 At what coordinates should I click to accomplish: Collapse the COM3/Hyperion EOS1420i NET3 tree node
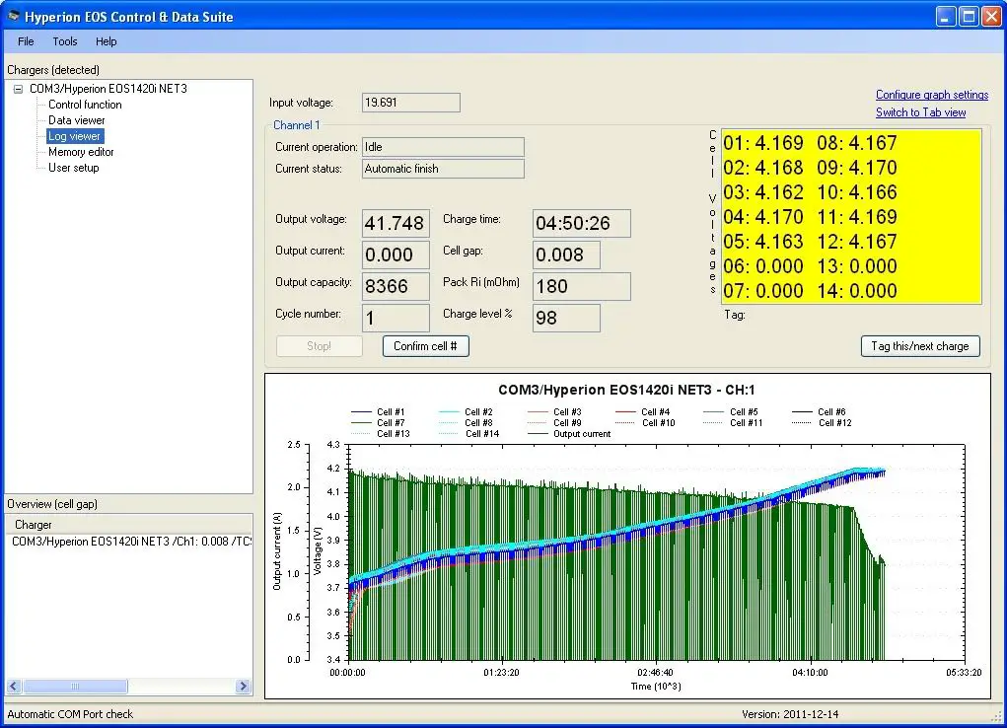(18, 89)
